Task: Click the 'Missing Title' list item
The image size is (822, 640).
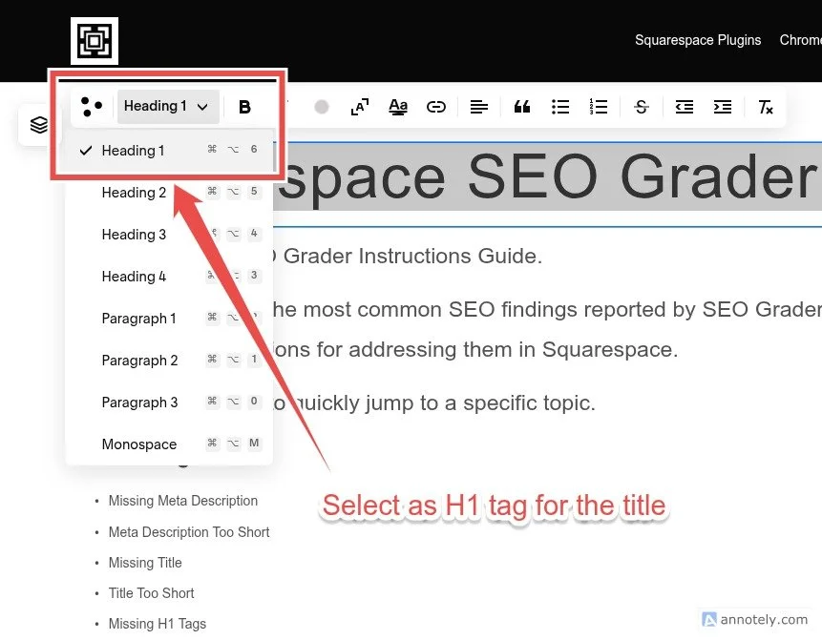Action: point(145,563)
